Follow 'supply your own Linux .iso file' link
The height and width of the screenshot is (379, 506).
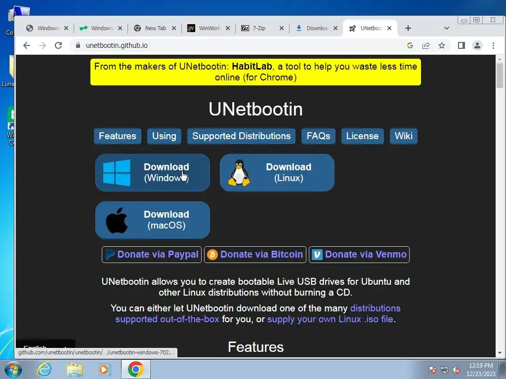tap(330, 319)
